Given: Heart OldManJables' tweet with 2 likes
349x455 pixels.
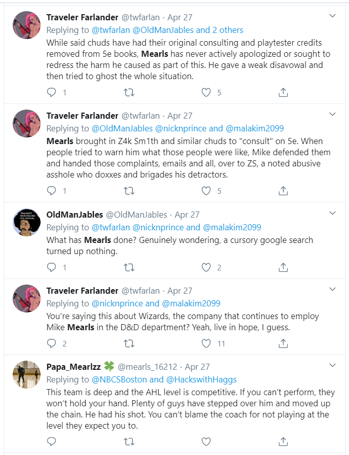Looking at the screenshot, I should [206, 267].
